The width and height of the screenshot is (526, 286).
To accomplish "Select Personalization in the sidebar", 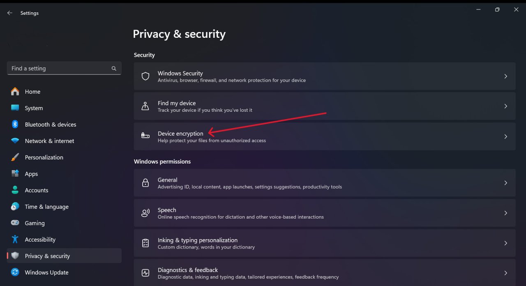I will point(44,157).
